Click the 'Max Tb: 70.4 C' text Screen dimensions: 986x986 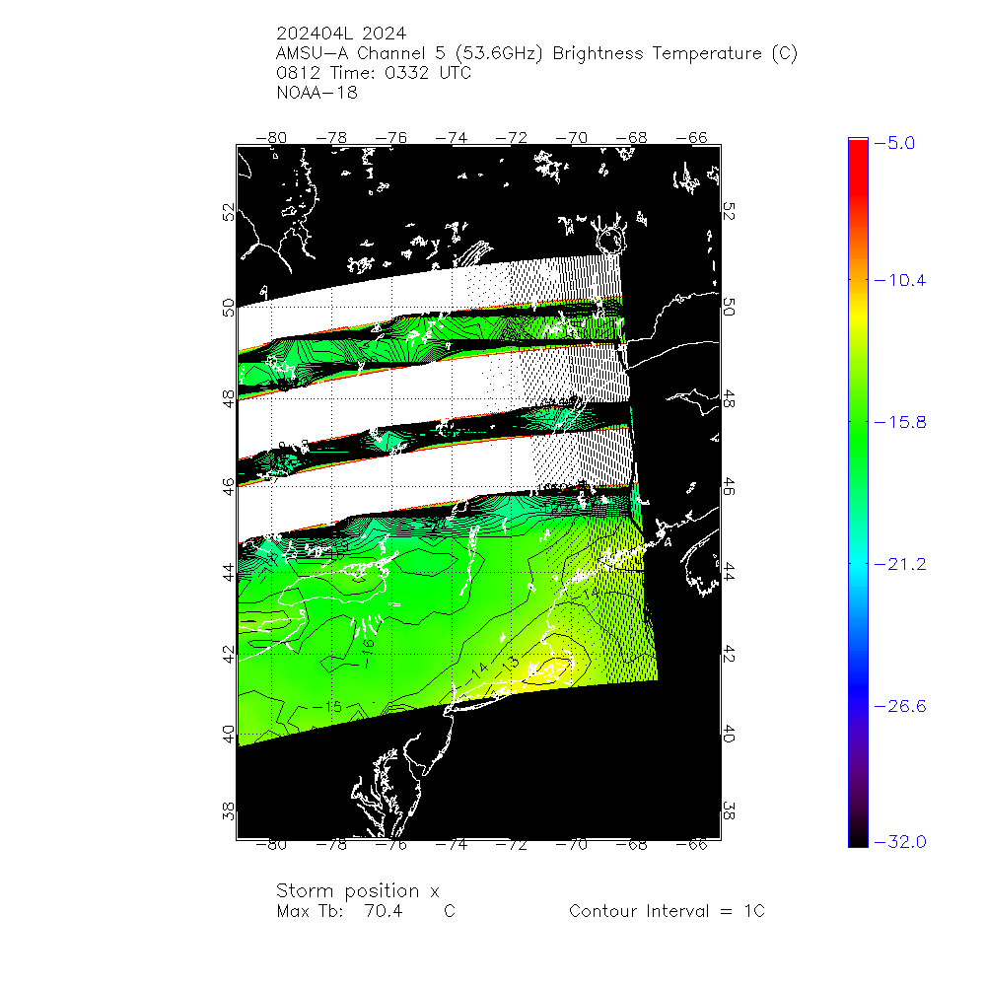[x=366, y=911]
